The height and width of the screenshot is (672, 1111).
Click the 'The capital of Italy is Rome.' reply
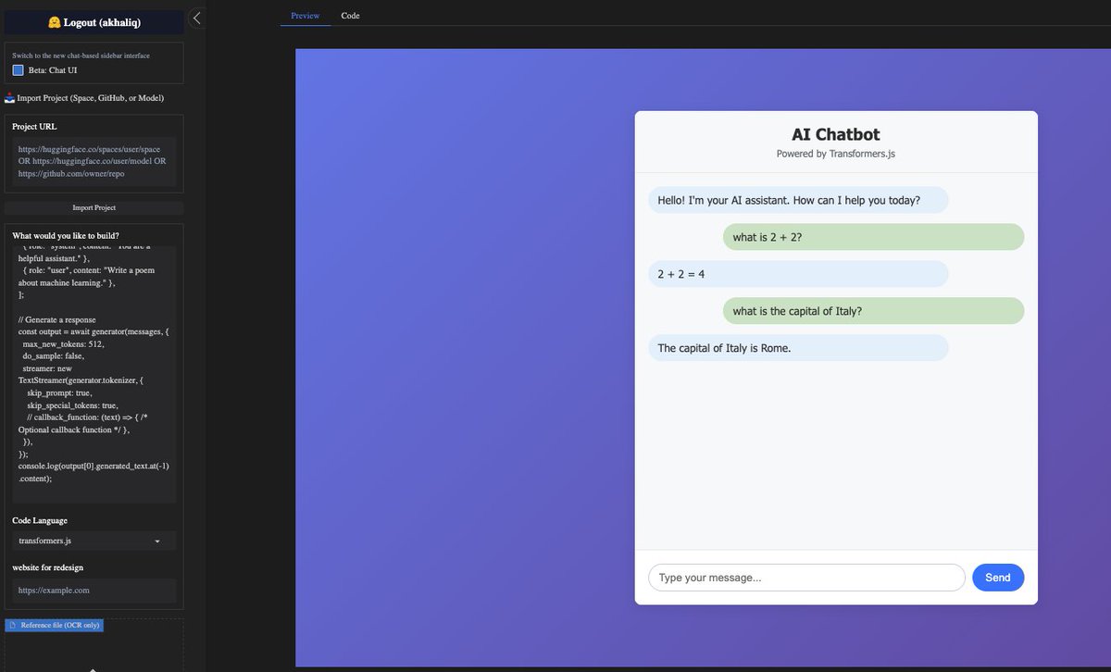[x=798, y=348]
